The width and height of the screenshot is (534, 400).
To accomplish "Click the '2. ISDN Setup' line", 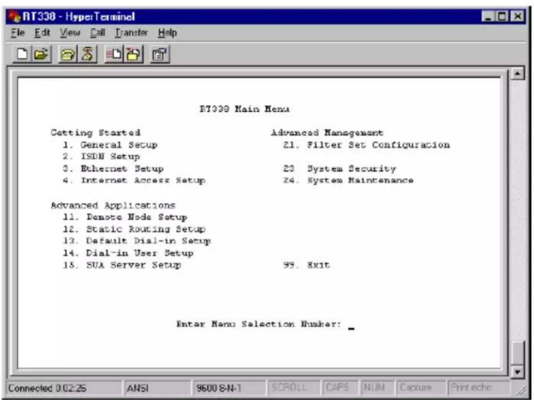I will 101,156.
